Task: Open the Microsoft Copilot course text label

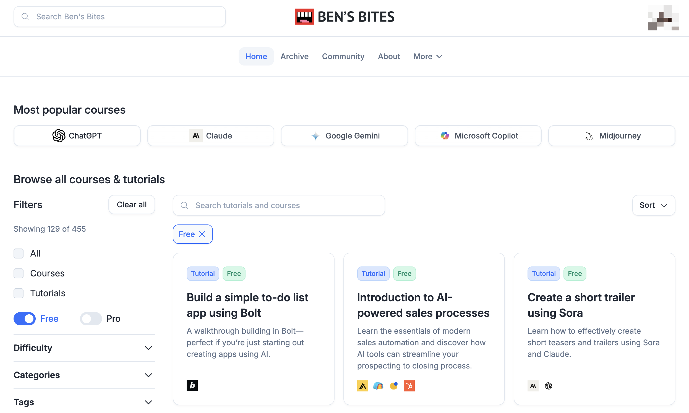Action: tap(486, 136)
